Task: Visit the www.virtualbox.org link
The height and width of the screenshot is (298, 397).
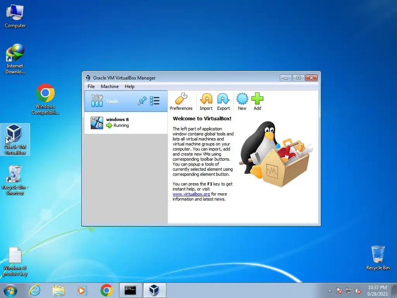Action: (191, 194)
